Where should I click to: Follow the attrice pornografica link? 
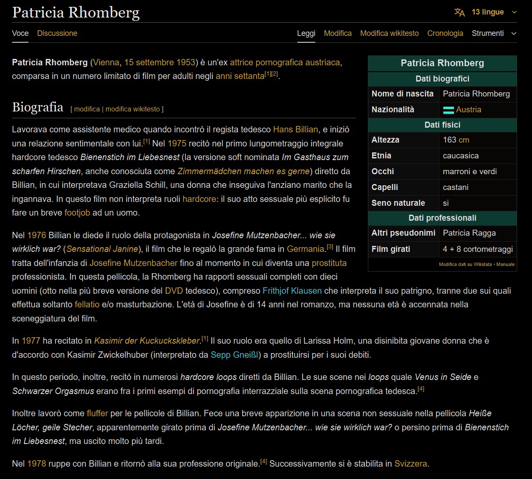(266, 62)
